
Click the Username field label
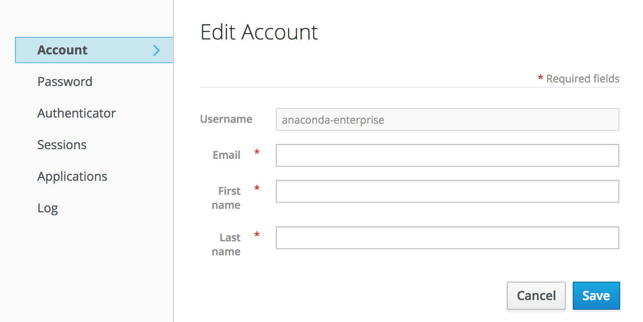tap(226, 119)
